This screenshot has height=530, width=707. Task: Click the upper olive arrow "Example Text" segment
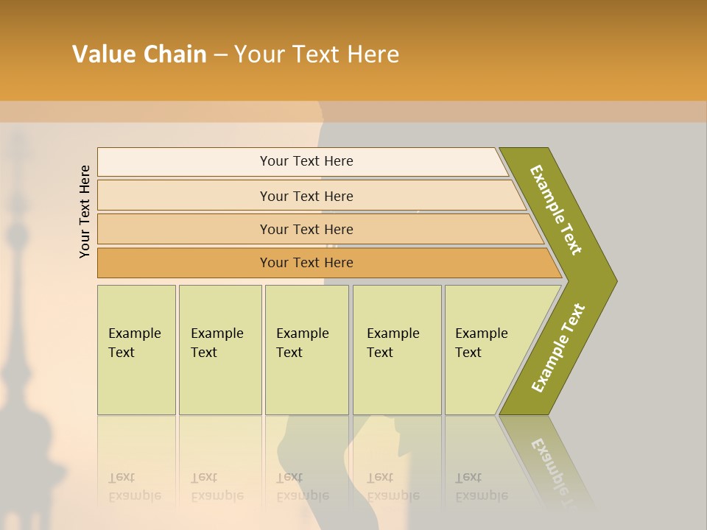pos(557,211)
